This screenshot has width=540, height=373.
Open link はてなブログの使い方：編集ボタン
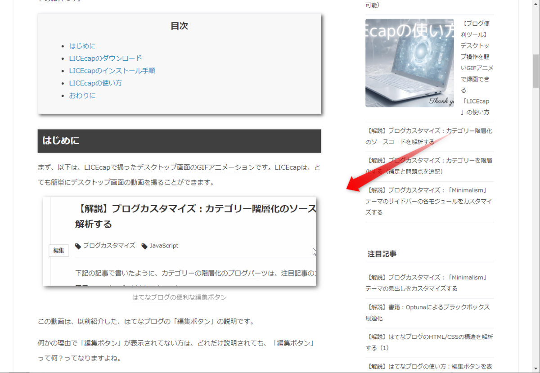pos(429,366)
